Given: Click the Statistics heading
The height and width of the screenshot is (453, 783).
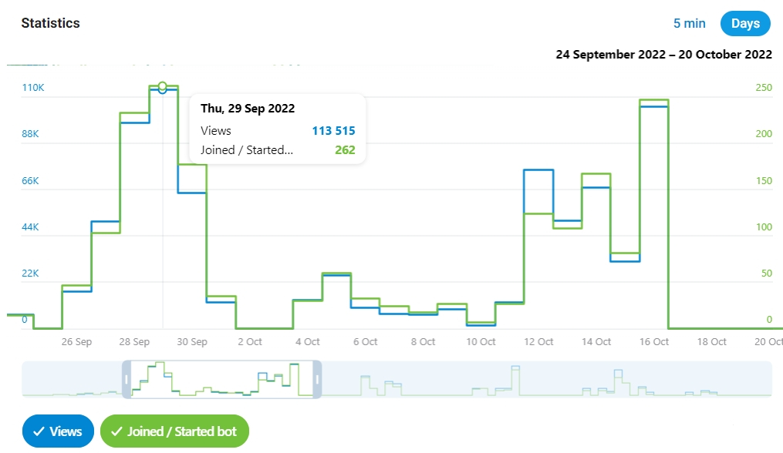Looking at the screenshot, I should click(x=50, y=23).
